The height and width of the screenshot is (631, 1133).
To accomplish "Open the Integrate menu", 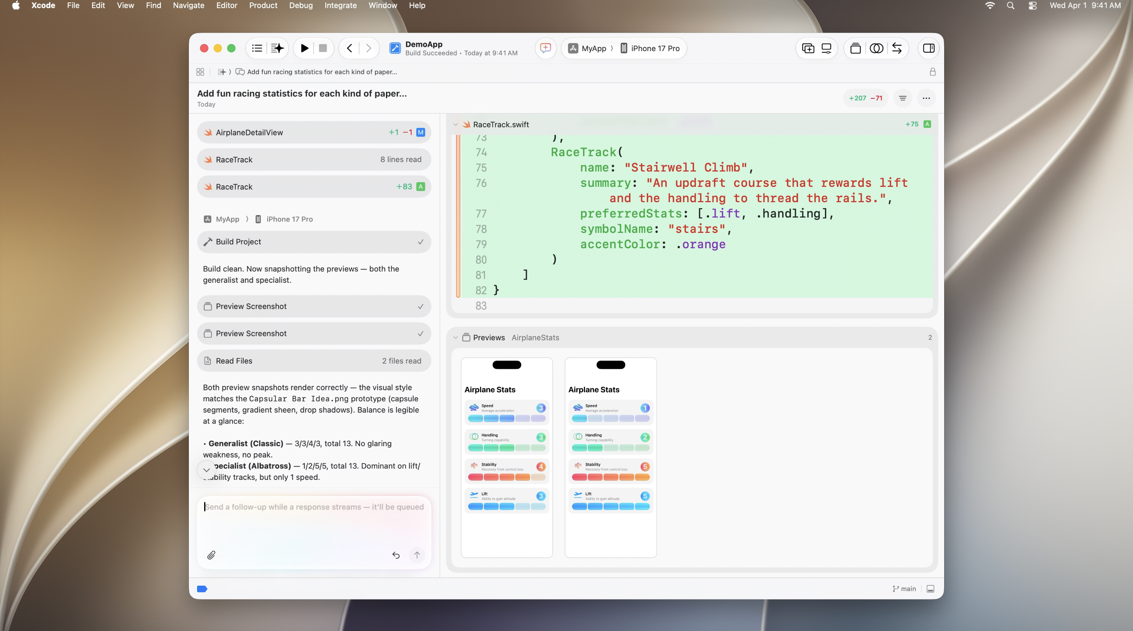I will [x=340, y=5].
